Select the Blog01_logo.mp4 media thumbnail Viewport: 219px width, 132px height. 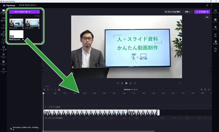pos(16,34)
